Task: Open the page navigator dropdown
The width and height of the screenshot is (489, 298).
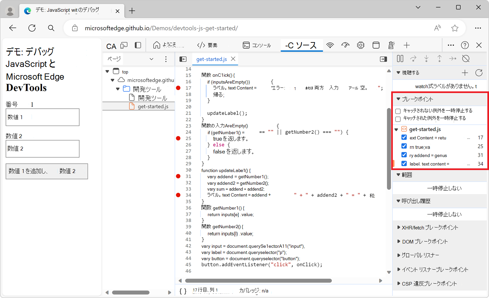Action: pos(151,59)
